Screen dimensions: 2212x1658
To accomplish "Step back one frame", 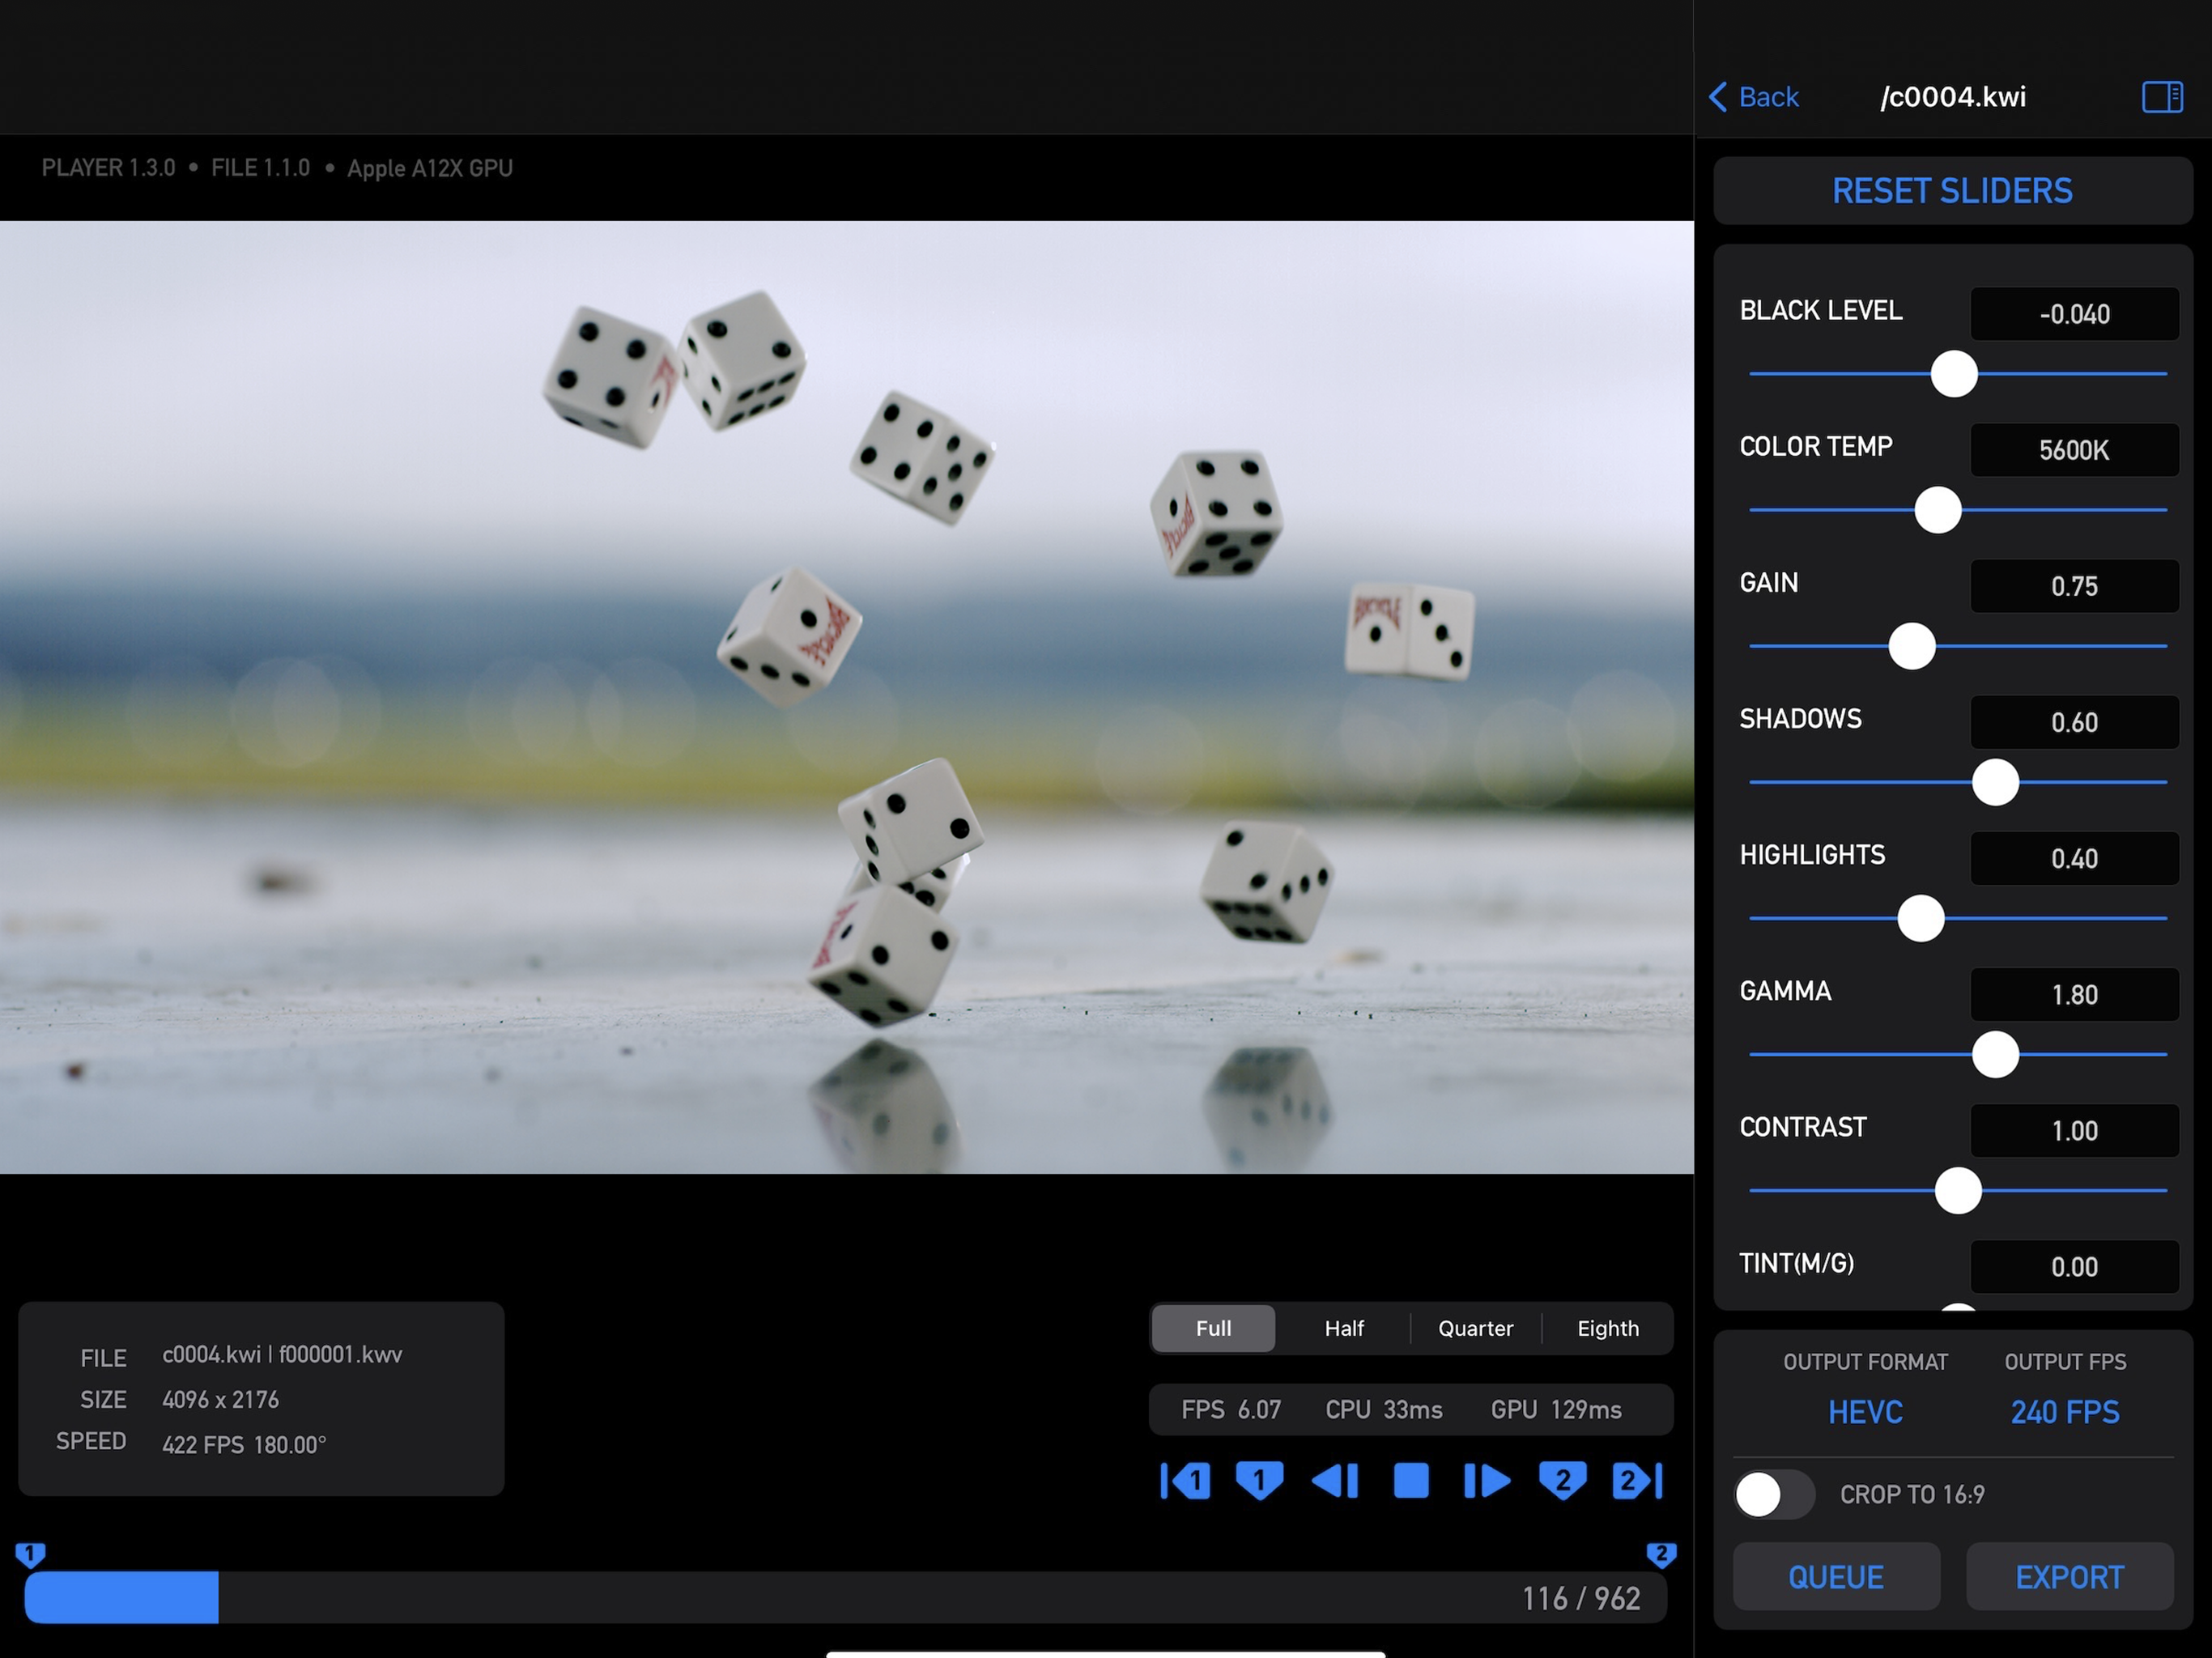I will point(1335,1481).
